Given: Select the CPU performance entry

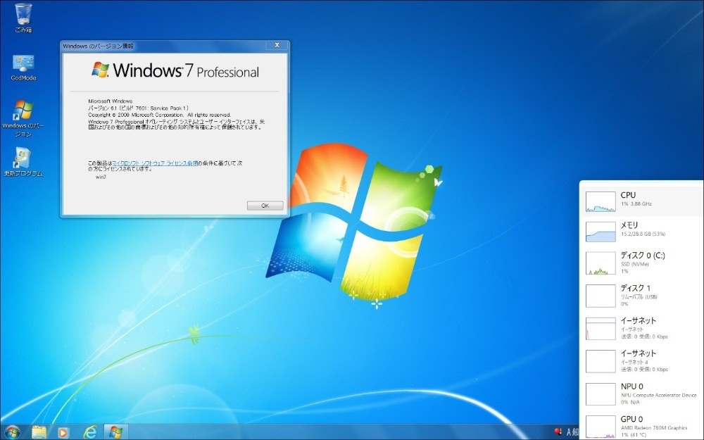Looking at the screenshot, I should click(643, 200).
